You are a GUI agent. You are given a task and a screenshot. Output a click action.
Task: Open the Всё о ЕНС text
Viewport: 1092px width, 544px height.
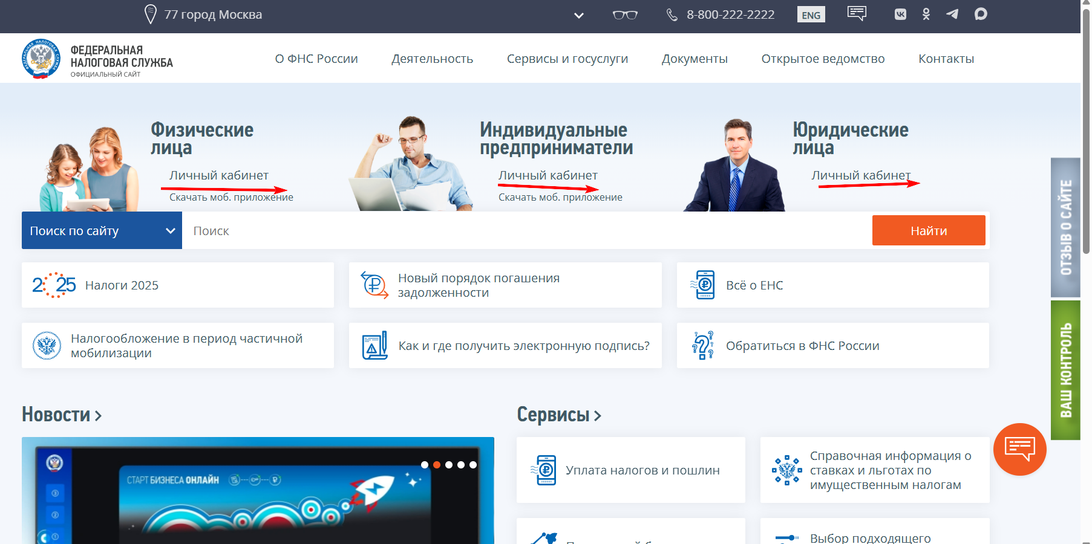tap(754, 285)
